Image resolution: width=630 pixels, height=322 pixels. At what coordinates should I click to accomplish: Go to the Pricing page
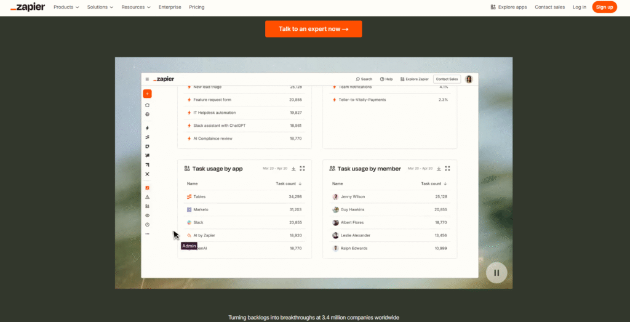point(197,7)
